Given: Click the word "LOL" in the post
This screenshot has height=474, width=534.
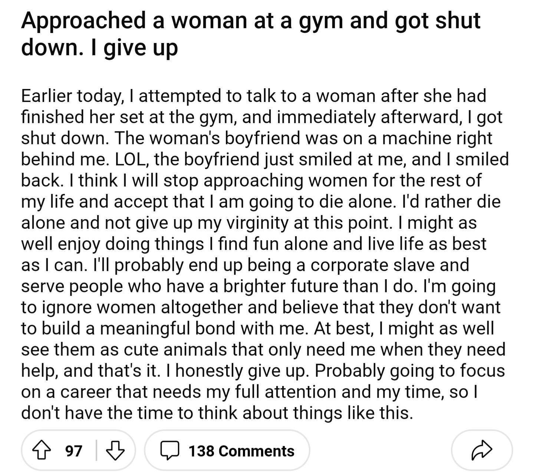Looking at the screenshot, I should pyautogui.click(x=132, y=159).
